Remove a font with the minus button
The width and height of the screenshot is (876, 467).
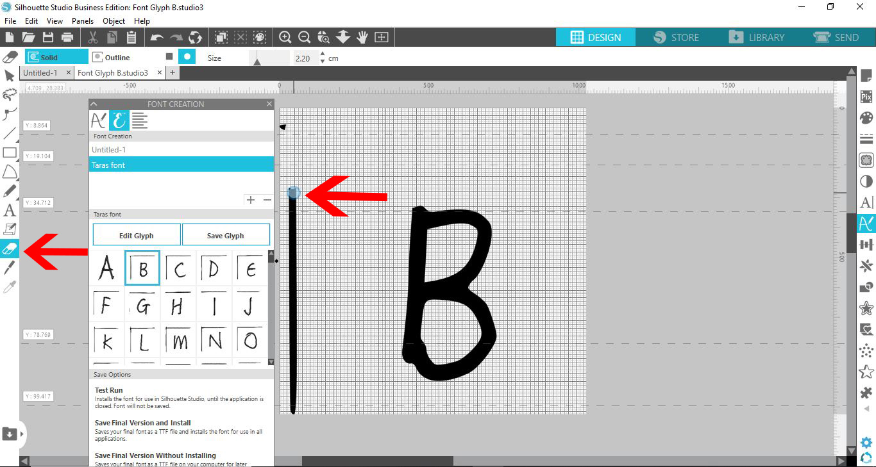pos(267,200)
